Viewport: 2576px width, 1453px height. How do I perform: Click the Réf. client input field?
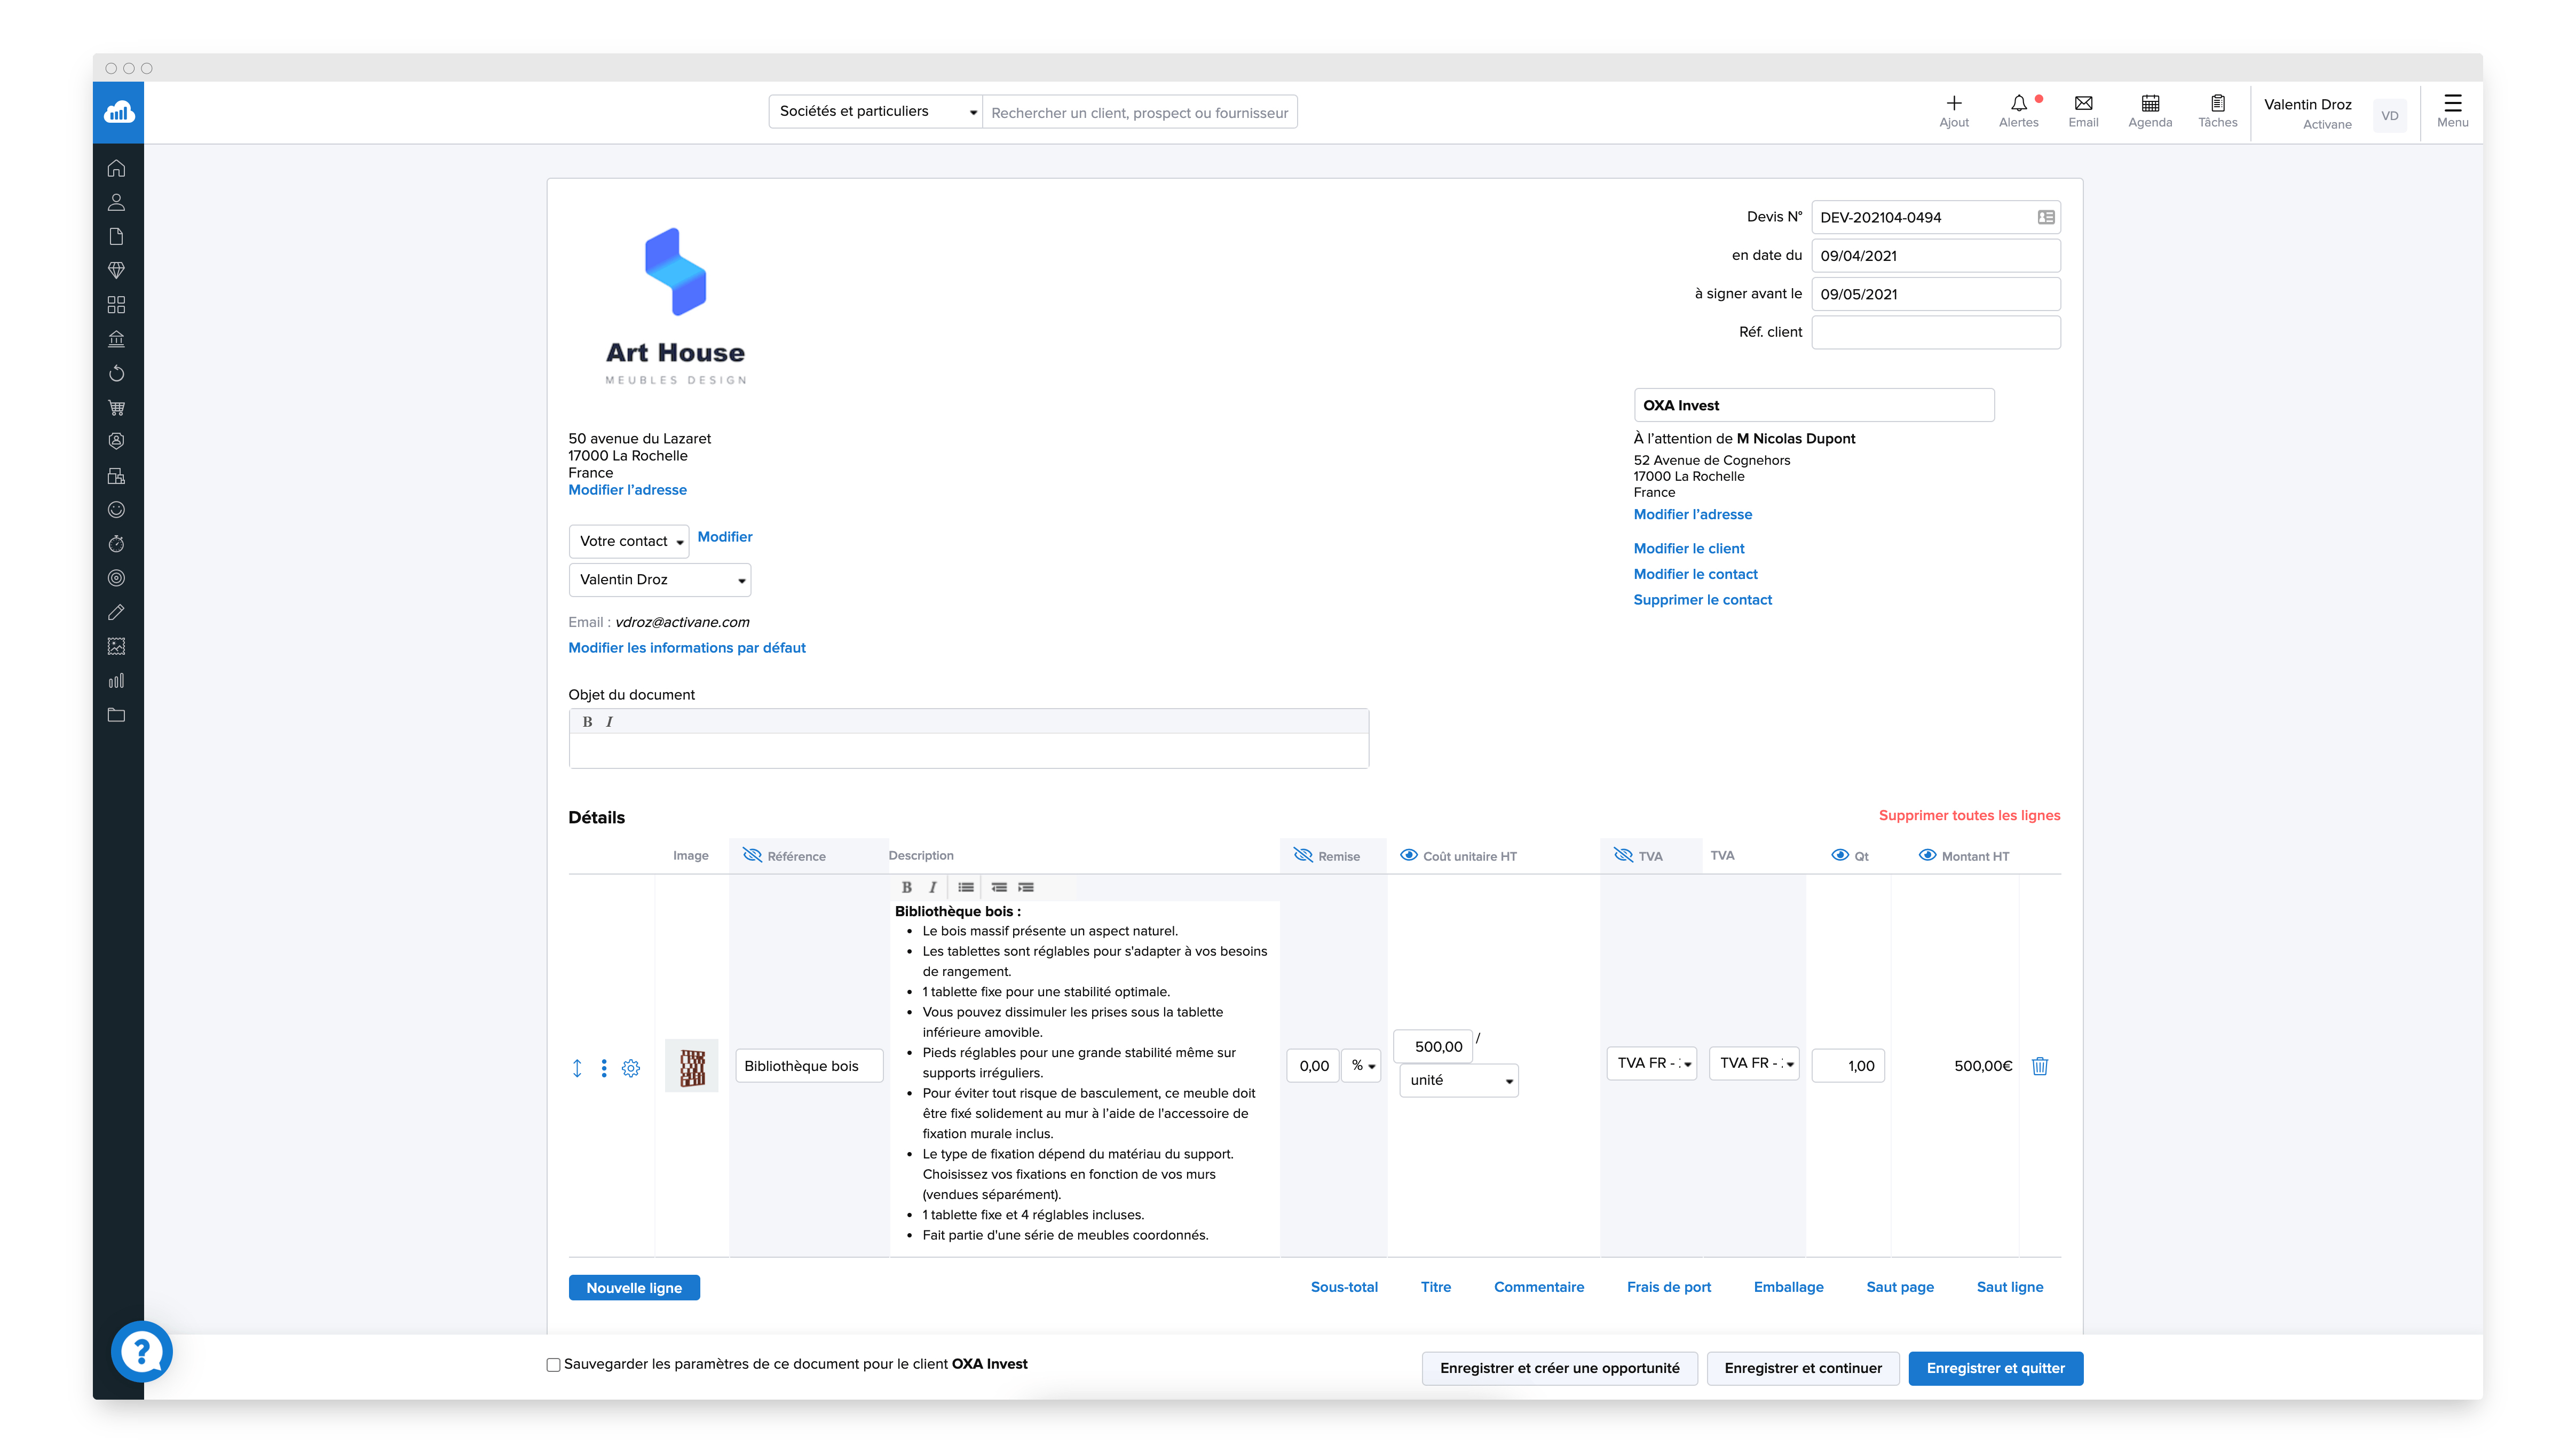pos(1935,332)
